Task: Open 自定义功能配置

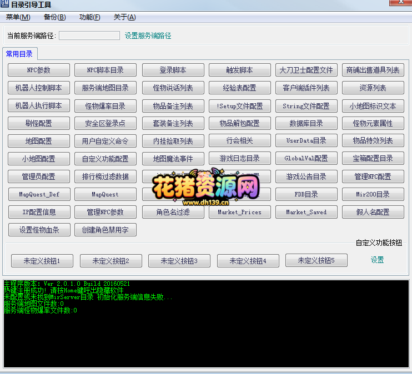Action: (105, 159)
